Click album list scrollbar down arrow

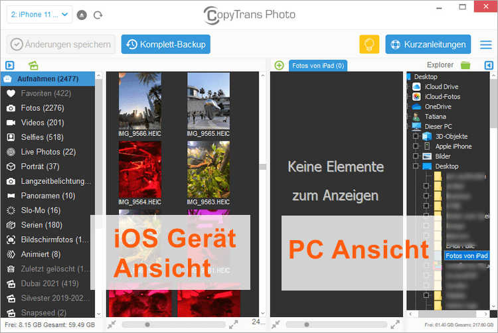(99, 314)
